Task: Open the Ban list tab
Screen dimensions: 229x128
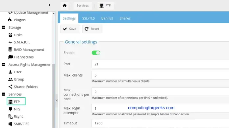Action: (x=107, y=18)
